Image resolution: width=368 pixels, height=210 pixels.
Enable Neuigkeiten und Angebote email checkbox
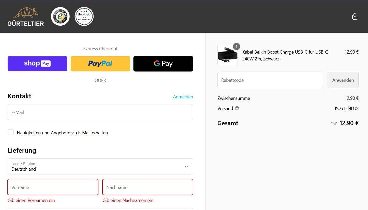[x=11, y=132]
